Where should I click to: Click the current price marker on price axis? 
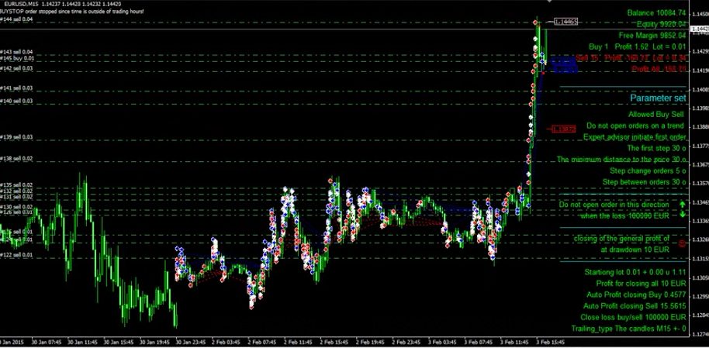pyautogui.click(x=700, y=29)
